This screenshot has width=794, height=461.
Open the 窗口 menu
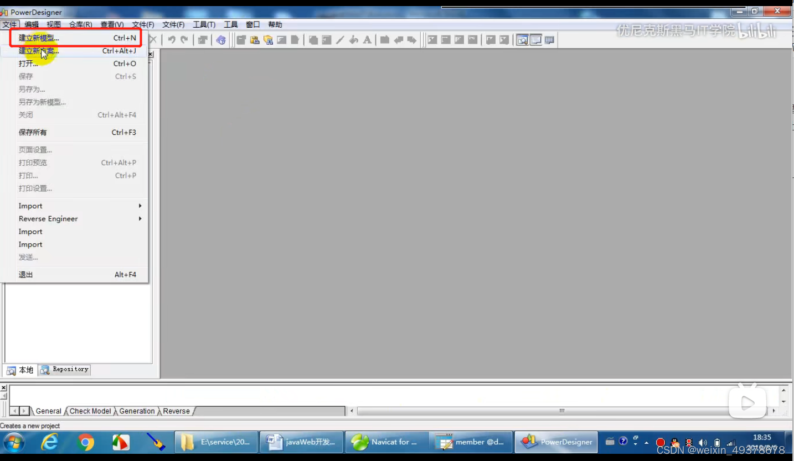pos(253,24)
